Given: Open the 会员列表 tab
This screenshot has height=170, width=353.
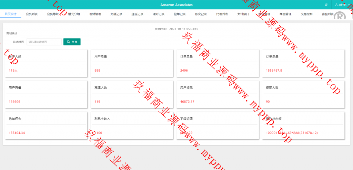Looking at the screenshot, I should pyautogui.click(x=32, y=14).
